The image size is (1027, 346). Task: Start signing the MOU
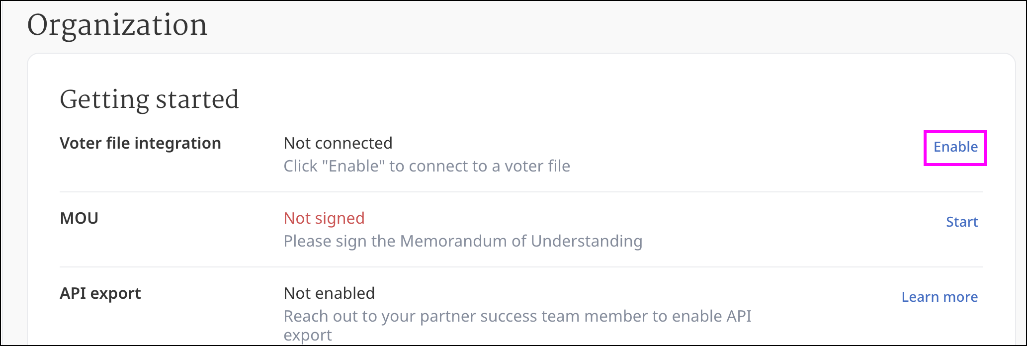[x=961, y=222]
